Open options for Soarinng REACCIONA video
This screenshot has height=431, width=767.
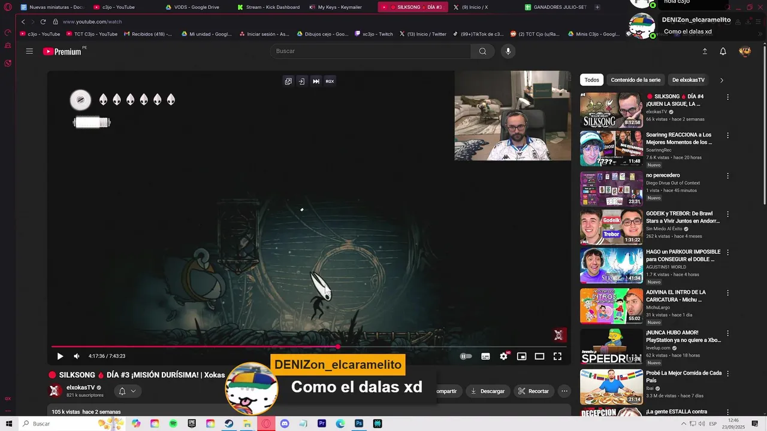tap(728, 135)
